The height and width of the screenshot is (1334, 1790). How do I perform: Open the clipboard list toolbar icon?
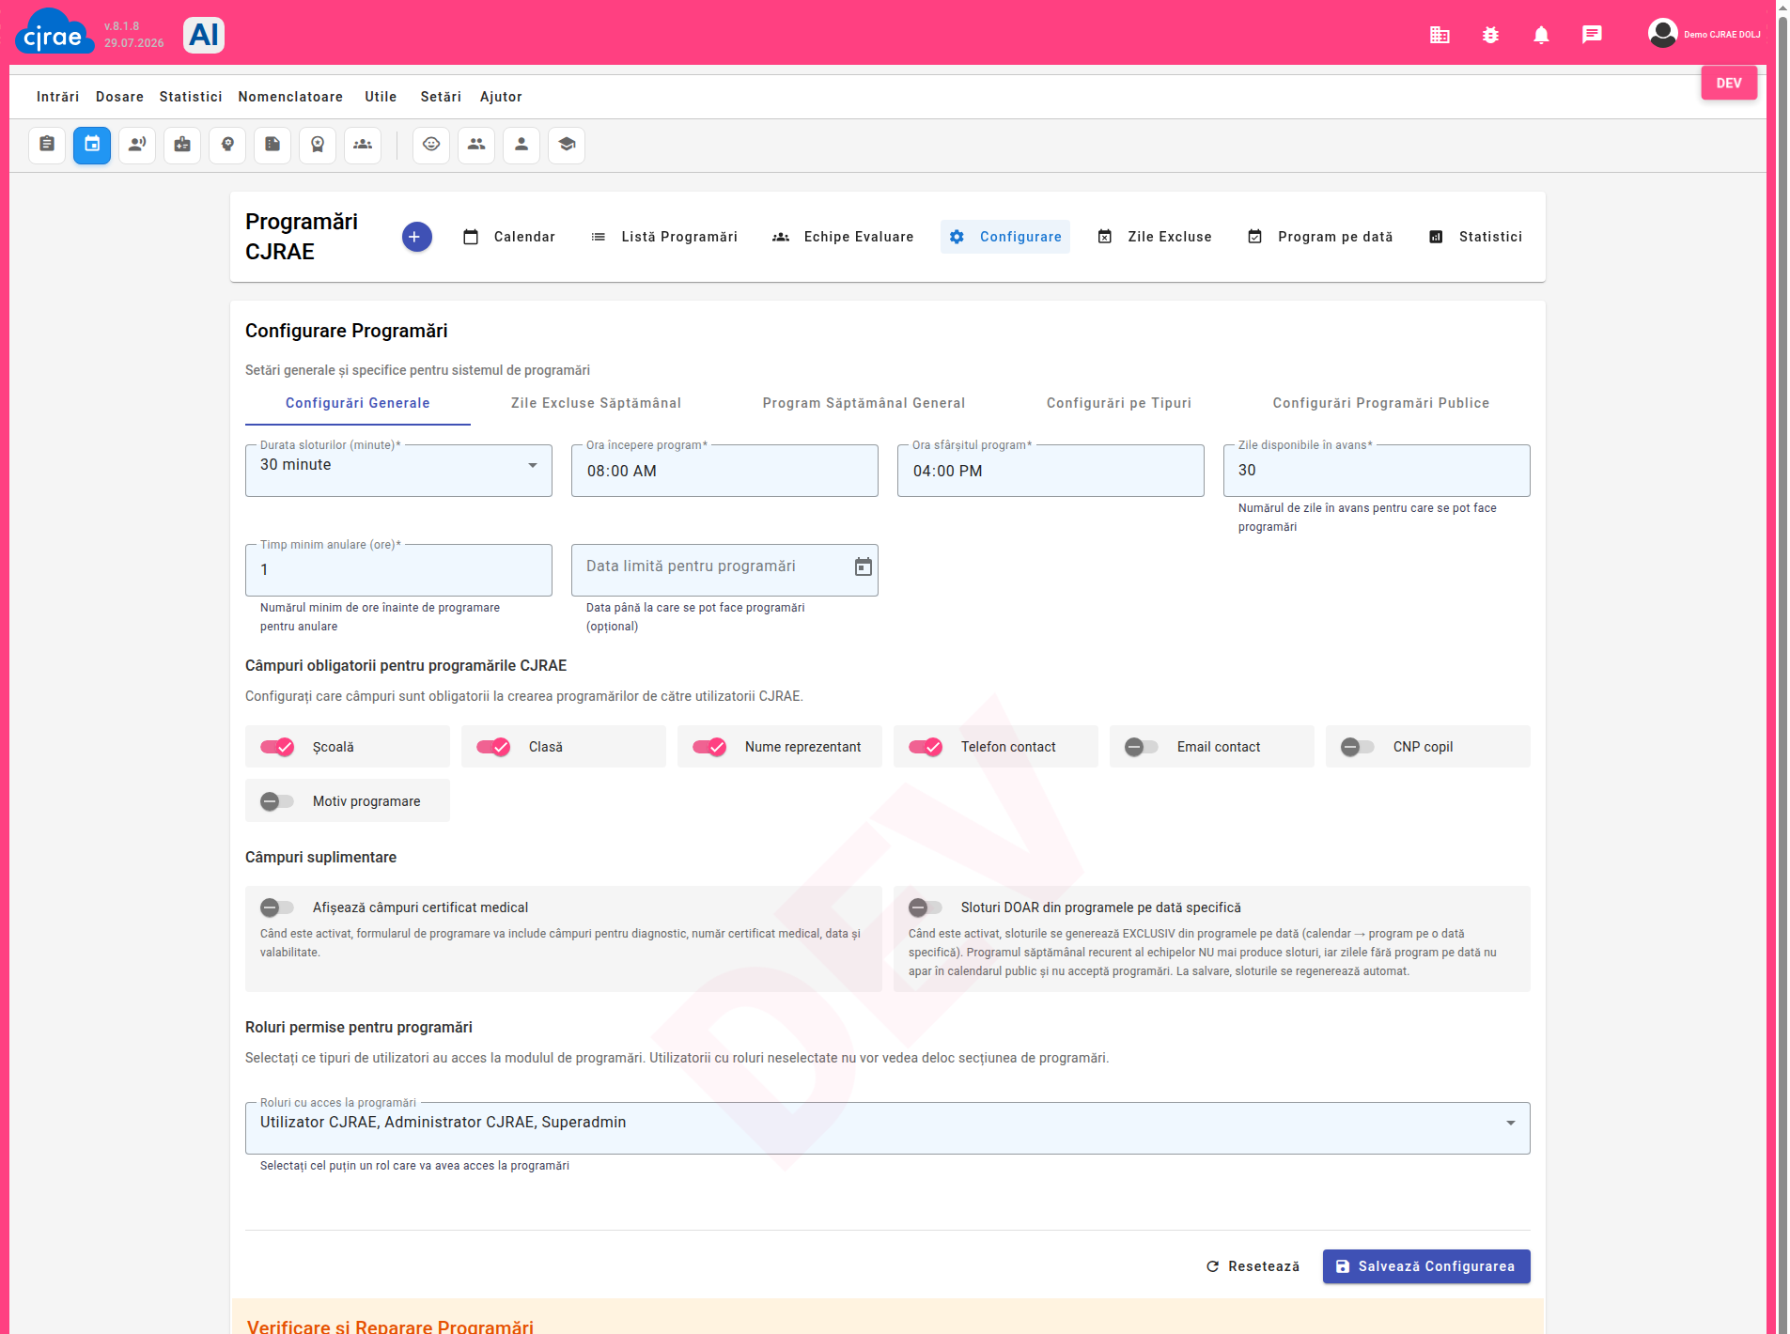click(47, 145)
